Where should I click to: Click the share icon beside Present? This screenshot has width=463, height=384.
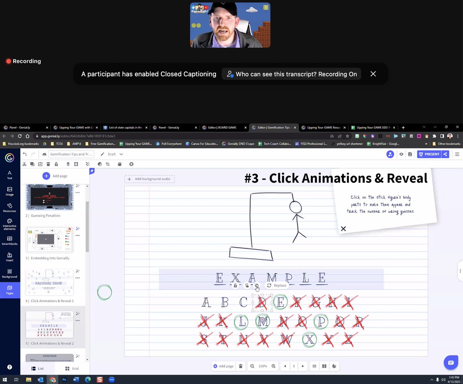(445, 154)
